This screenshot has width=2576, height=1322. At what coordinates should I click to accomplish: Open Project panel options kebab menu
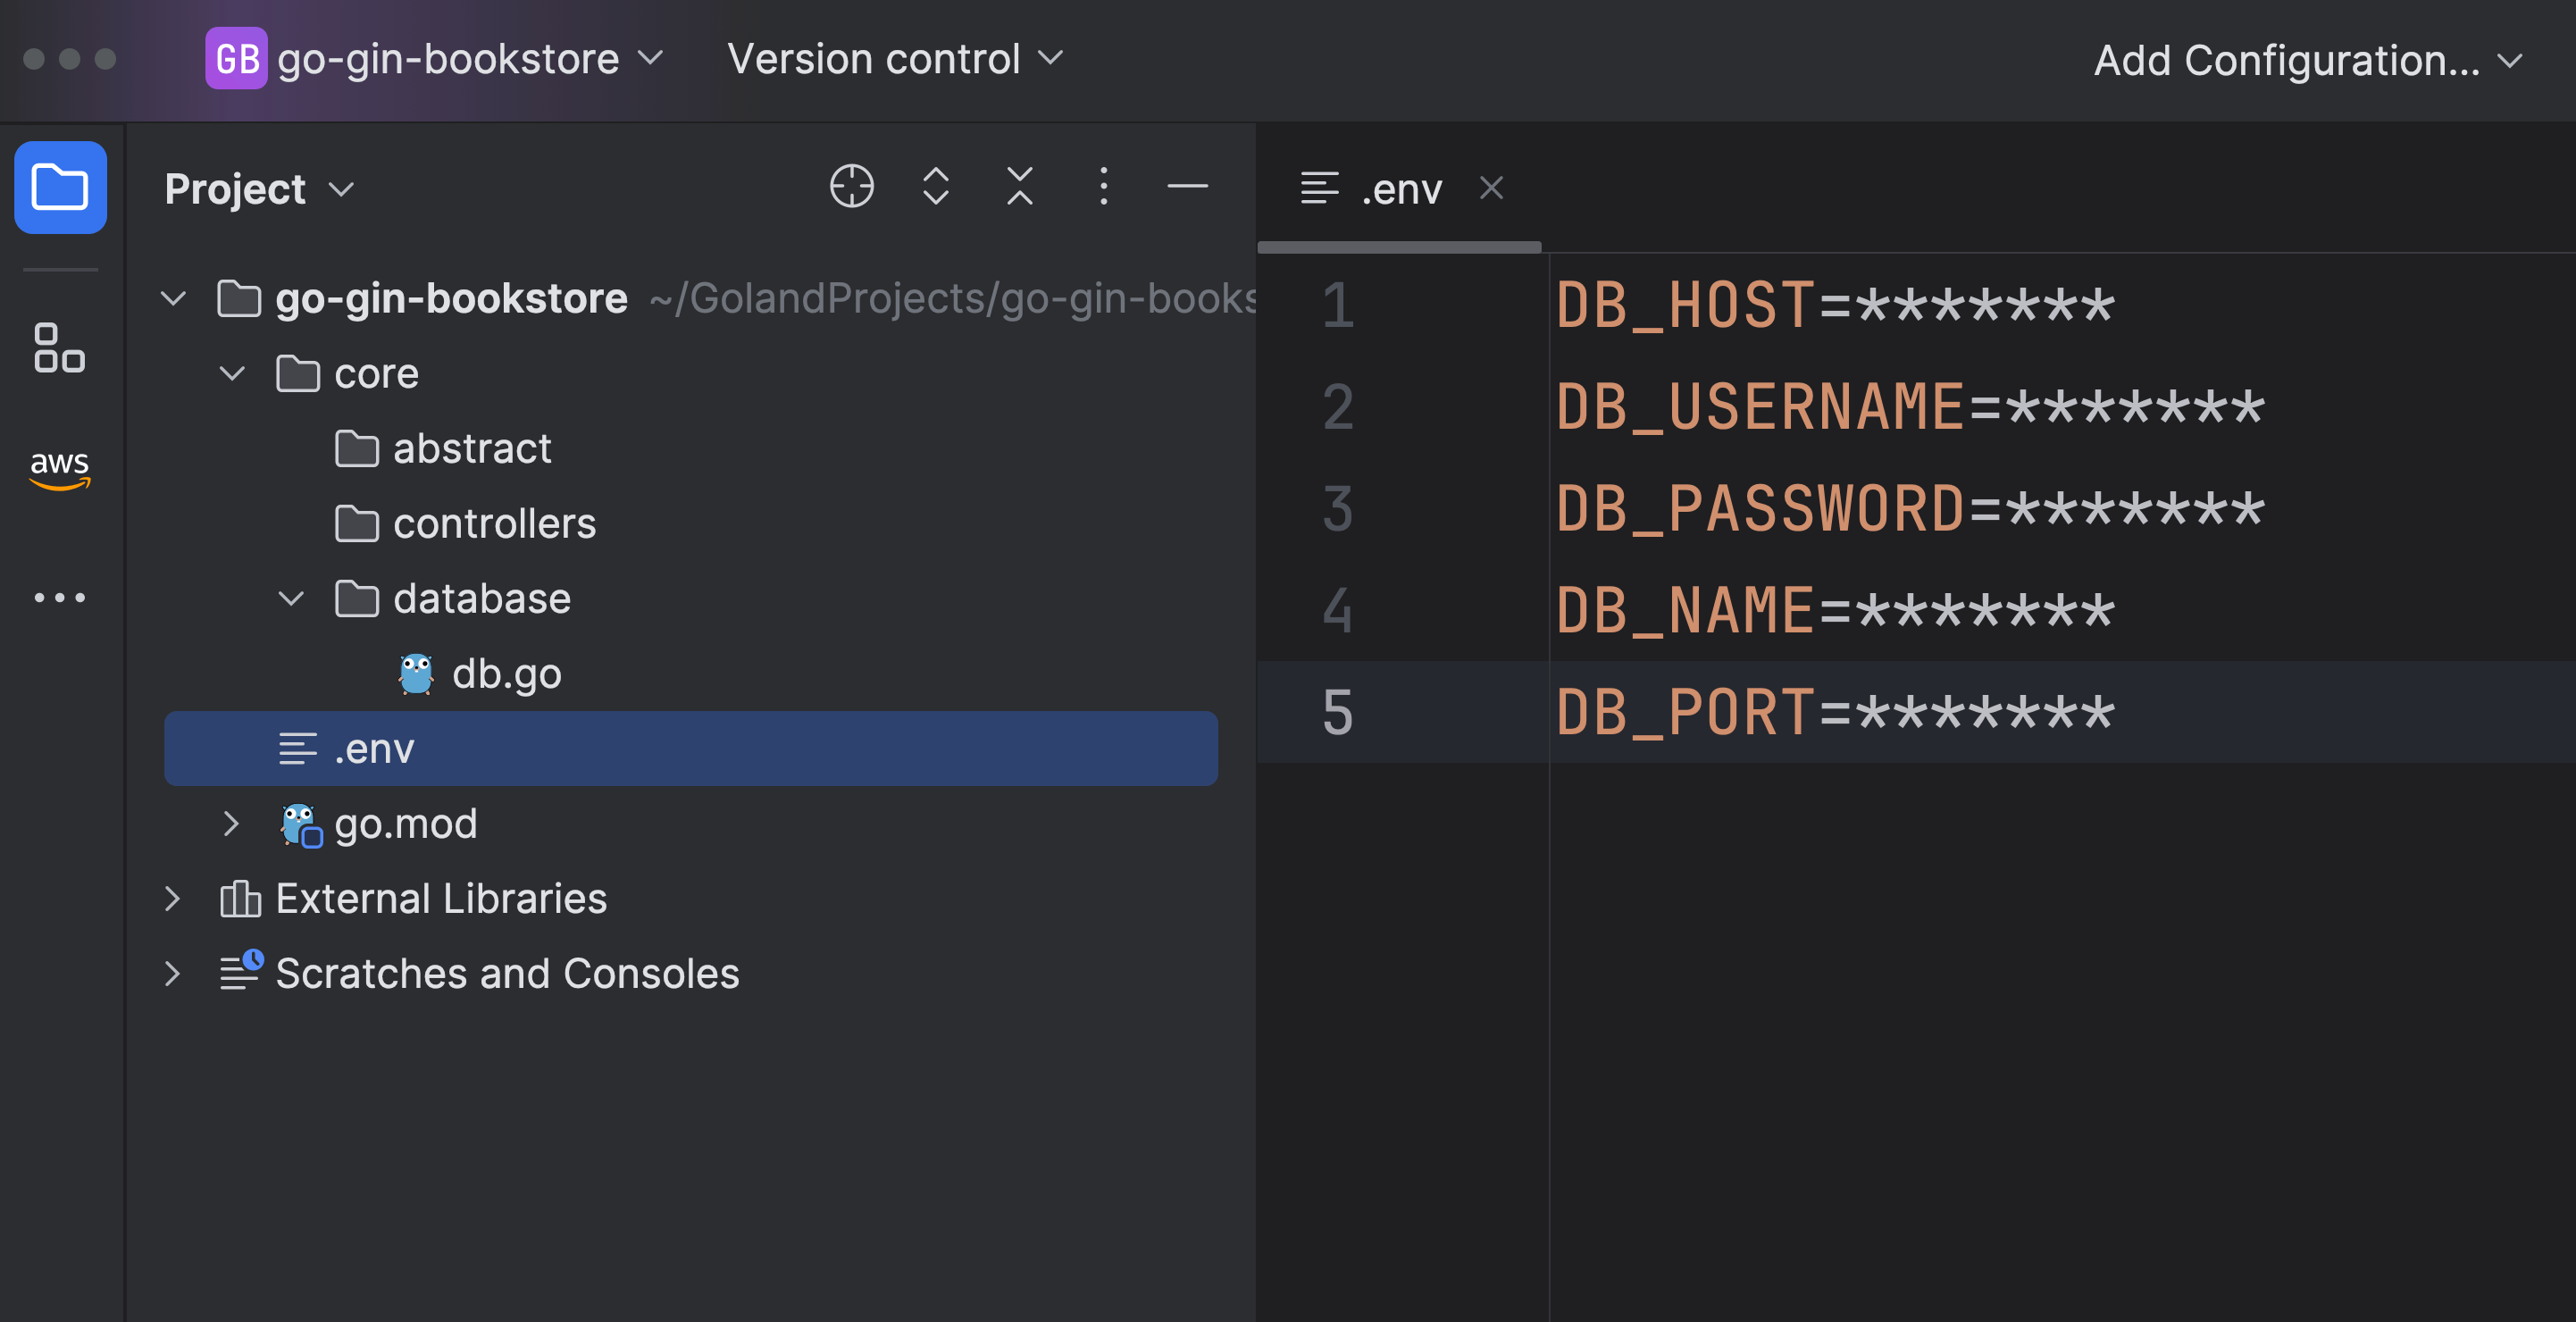pyautogui.click(x=1103, y=186)
